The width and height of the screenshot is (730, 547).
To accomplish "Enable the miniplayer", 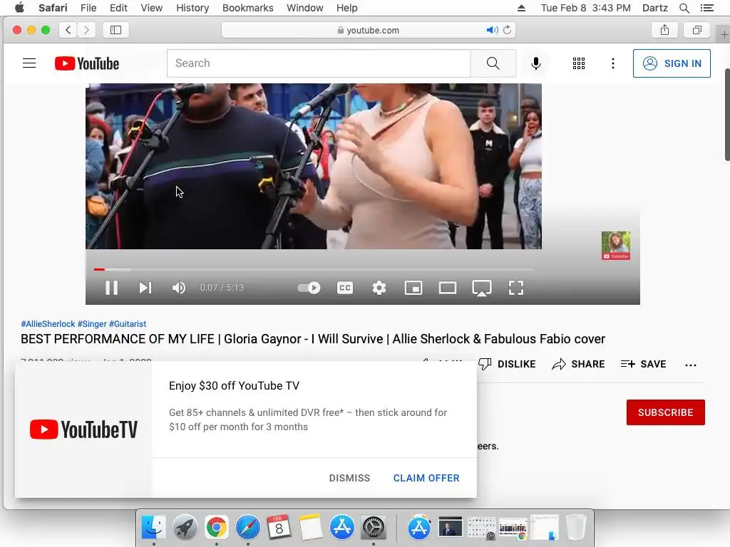I will 413,288.
